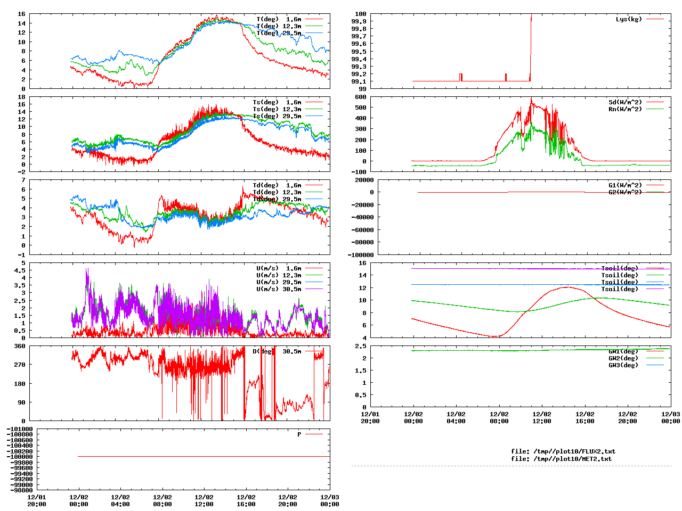The width and height of the screenshot is (682, 511).
Task: Select the "T(deg) 12.3m" legend entry
Action: (279, 26)
